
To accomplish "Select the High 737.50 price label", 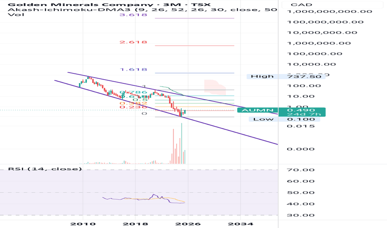I will (x=286, y=76).
